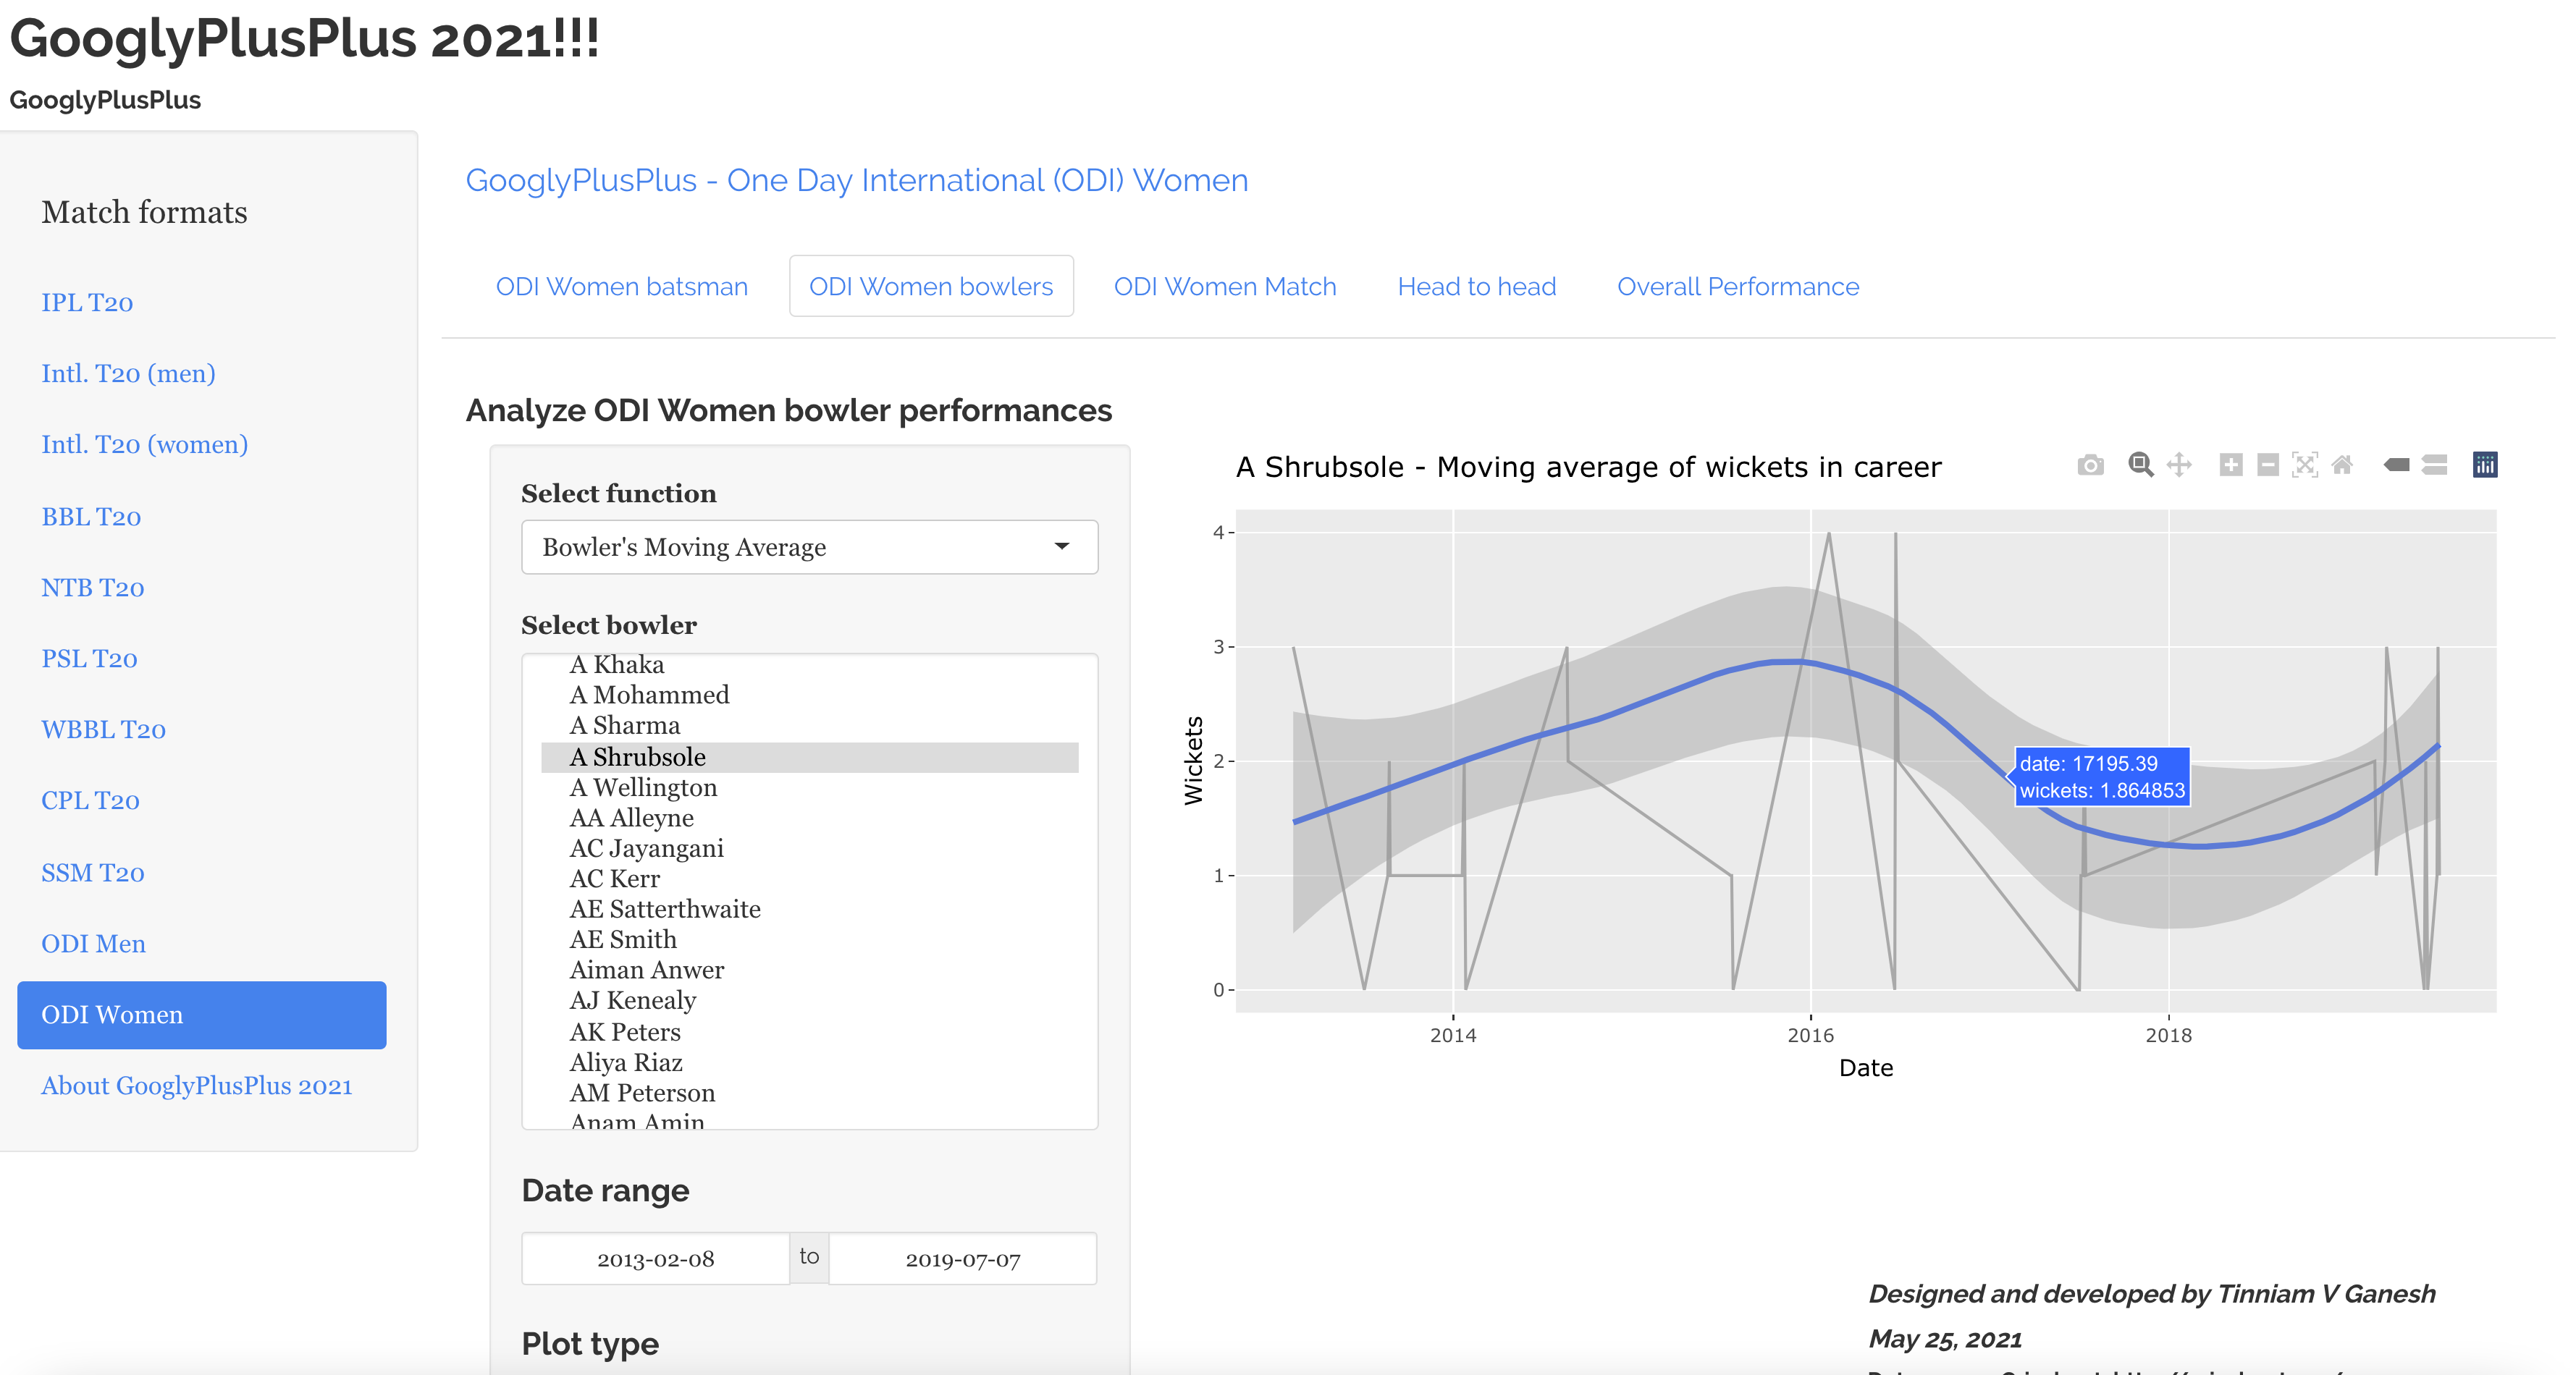This screenshot has height=1375, width=2576.
Task: Go to About GooglyPlusPlus 2021
Action: point(196,1086)
